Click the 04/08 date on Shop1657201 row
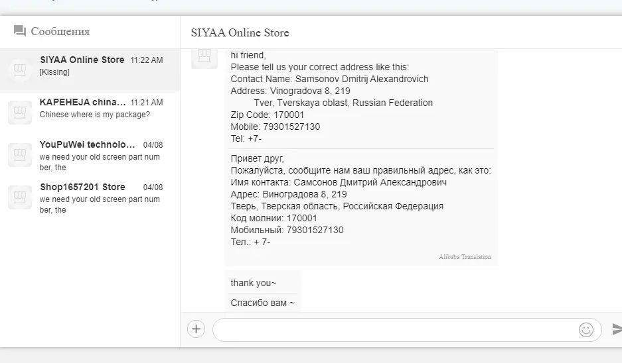Screen dimensions: 622x363 pyautogui.click(x=153, y=187)
